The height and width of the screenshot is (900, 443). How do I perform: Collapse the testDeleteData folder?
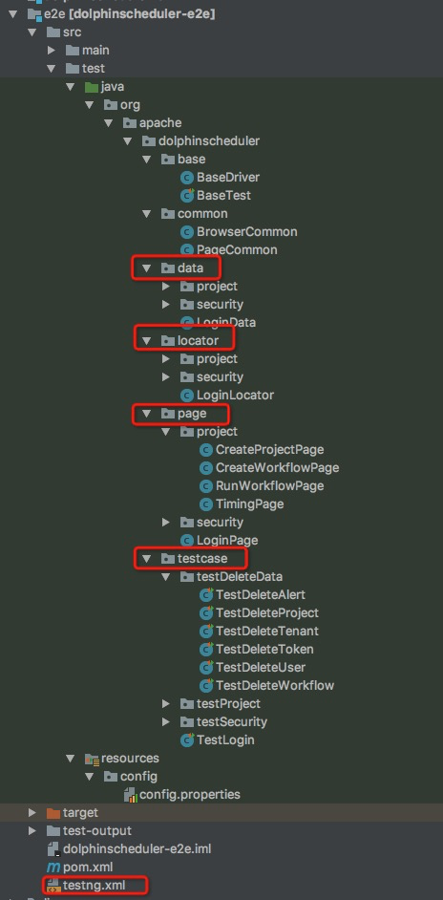pos(166,577)
